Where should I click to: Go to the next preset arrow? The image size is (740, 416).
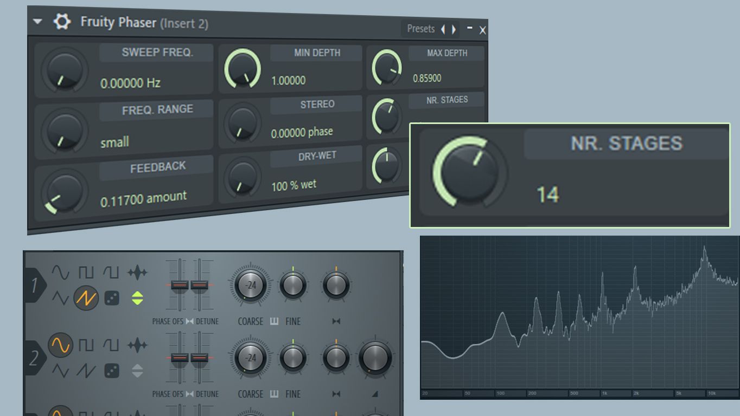tap(454, 29)
